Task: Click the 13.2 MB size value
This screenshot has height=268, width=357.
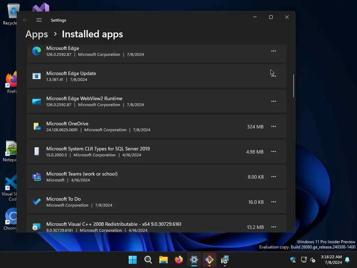Action: [255, 227]
